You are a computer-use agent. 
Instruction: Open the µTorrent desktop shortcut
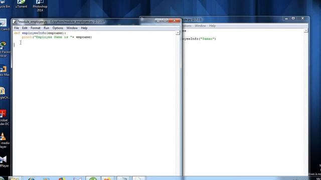(21, 4)
